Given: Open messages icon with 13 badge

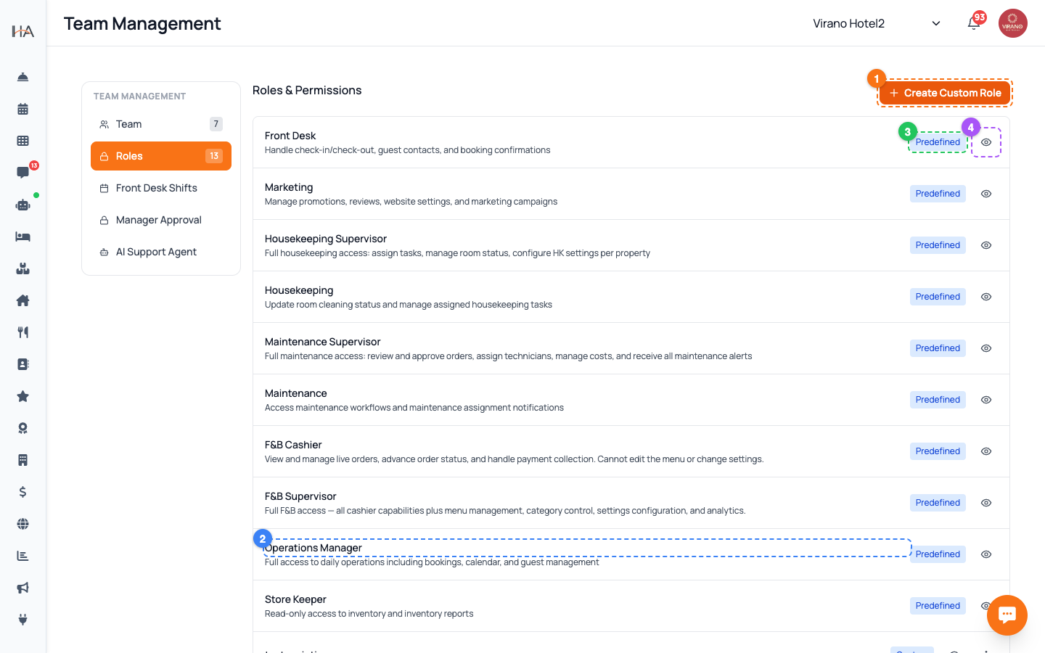Looking at the screenshot, I should [x=22, y=173].
